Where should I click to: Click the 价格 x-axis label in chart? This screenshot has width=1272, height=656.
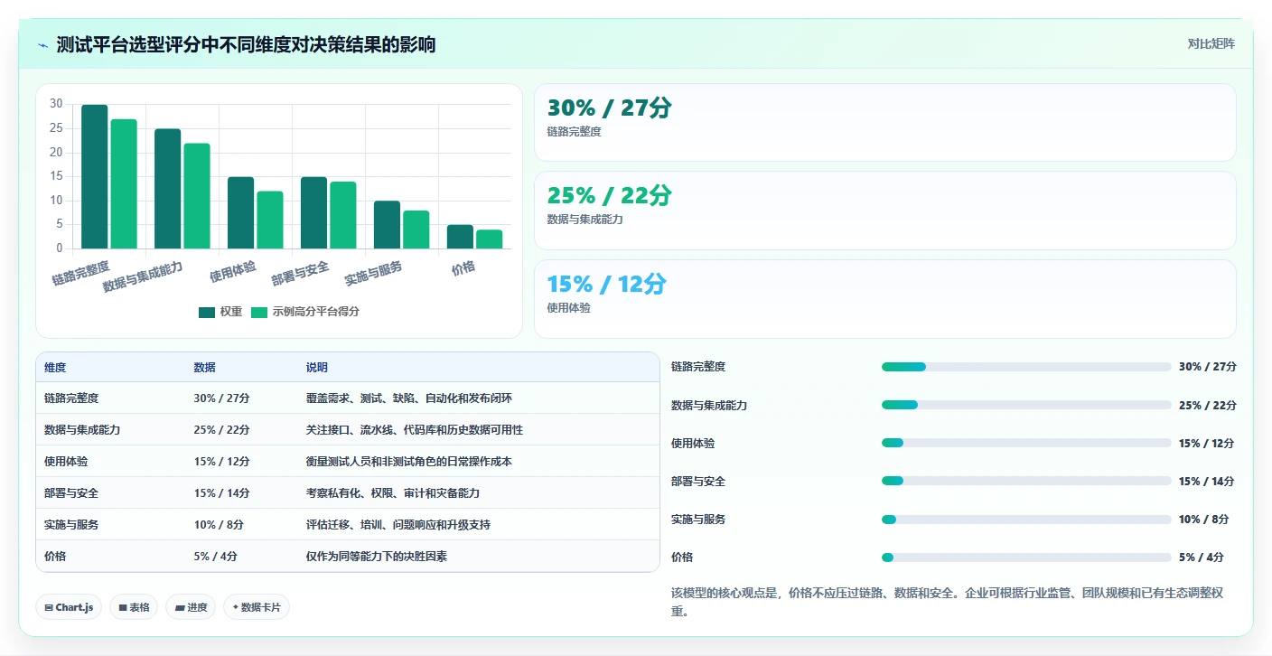[463, 268]
